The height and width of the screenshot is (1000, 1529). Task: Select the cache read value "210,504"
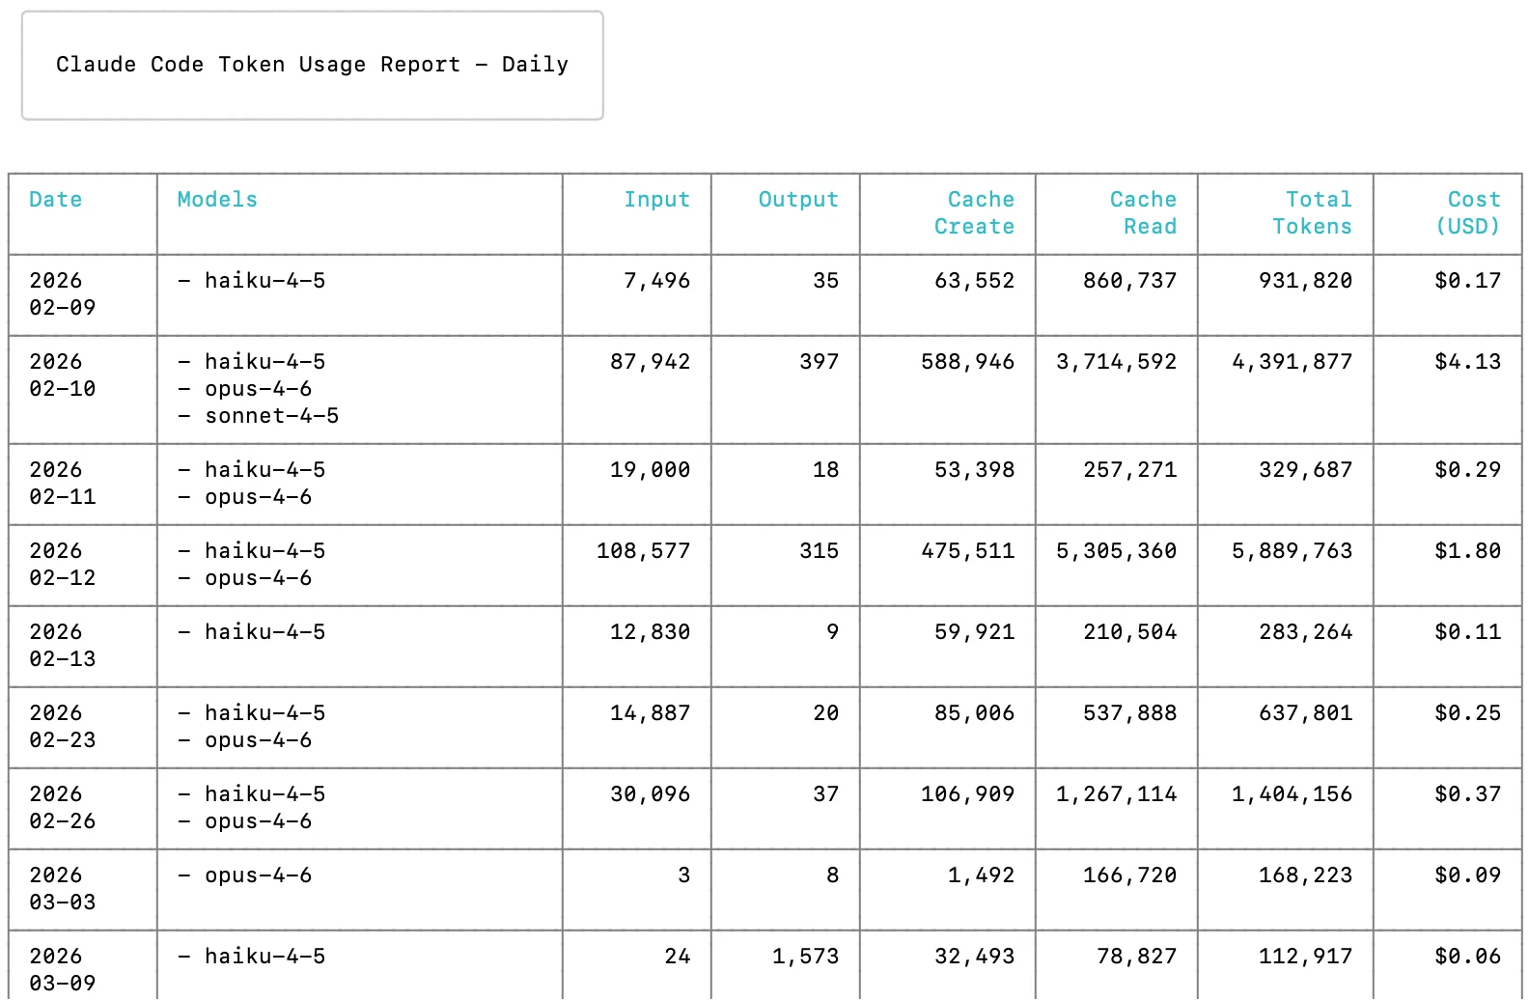tap(1129, 632)
